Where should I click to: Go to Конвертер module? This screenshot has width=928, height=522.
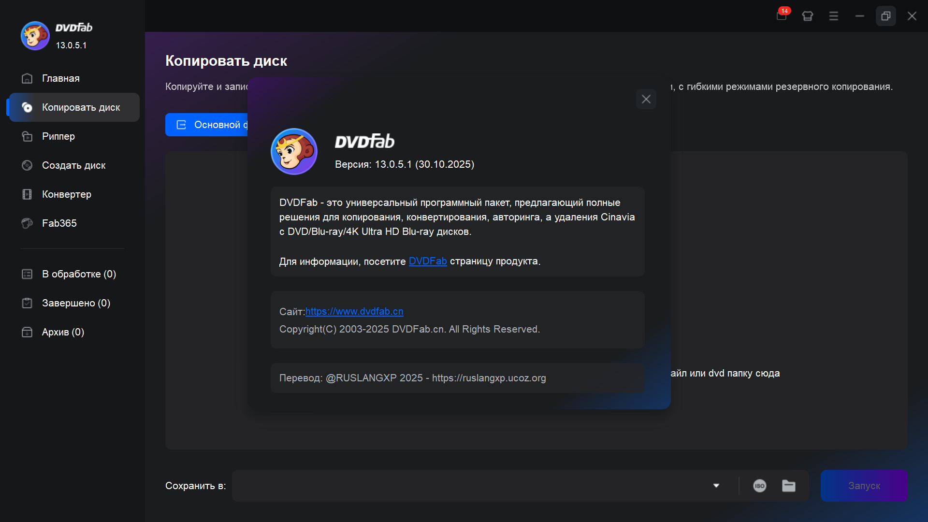tap(66, 194)
